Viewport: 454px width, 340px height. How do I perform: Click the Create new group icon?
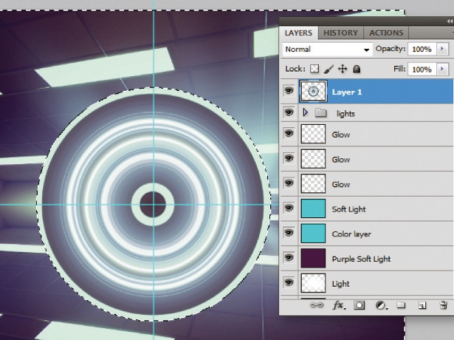click(401, 305)
